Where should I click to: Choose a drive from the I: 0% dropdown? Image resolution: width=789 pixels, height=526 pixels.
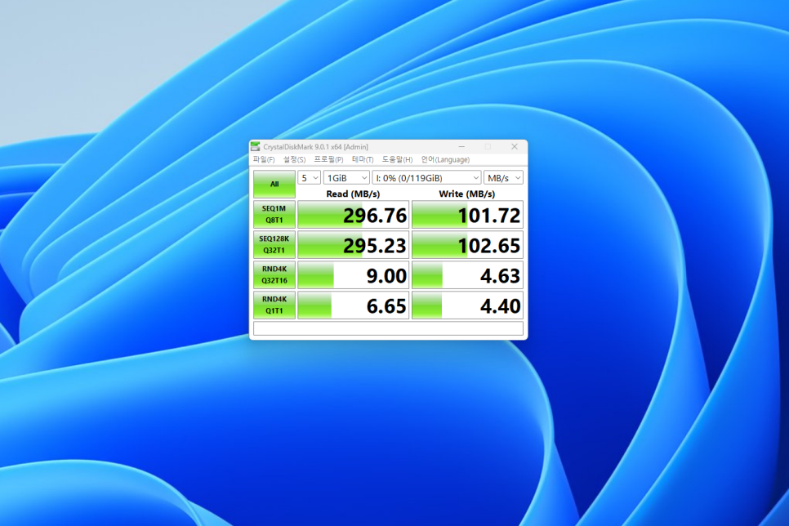(x=427, y=177)
